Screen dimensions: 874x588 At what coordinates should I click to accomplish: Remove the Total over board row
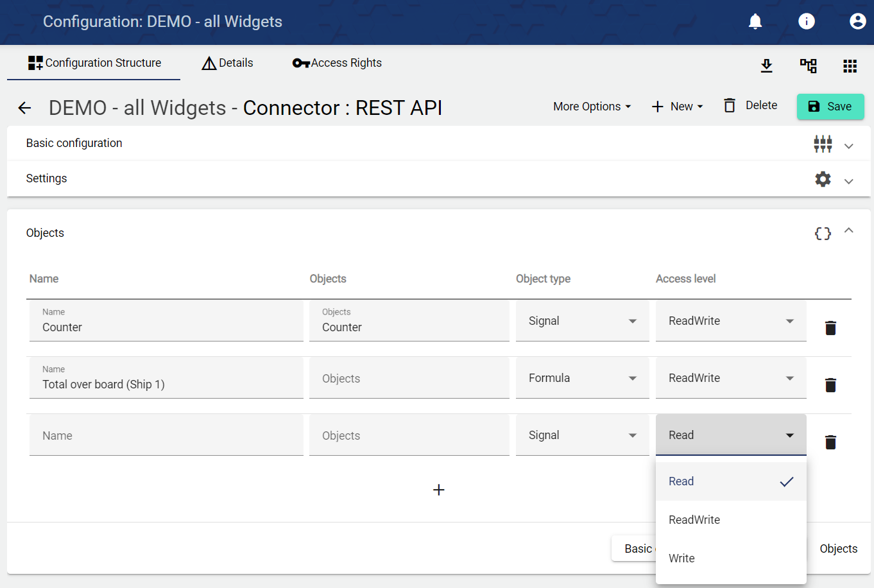click(830, 385)
